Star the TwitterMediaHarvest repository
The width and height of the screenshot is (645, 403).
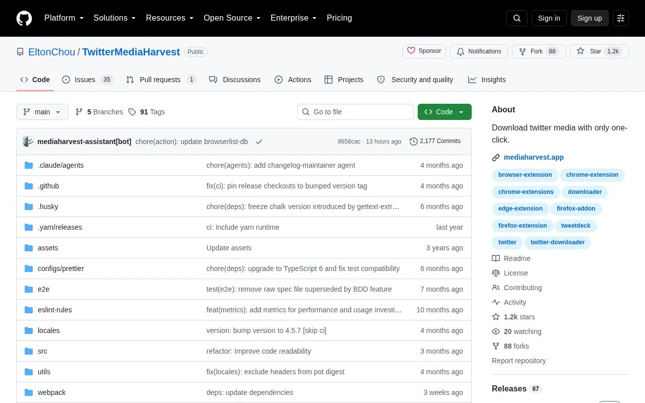click(x=599, y=51)
